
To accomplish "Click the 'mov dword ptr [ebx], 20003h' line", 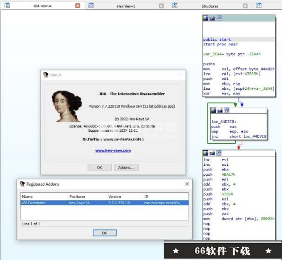I will [239, 219].
